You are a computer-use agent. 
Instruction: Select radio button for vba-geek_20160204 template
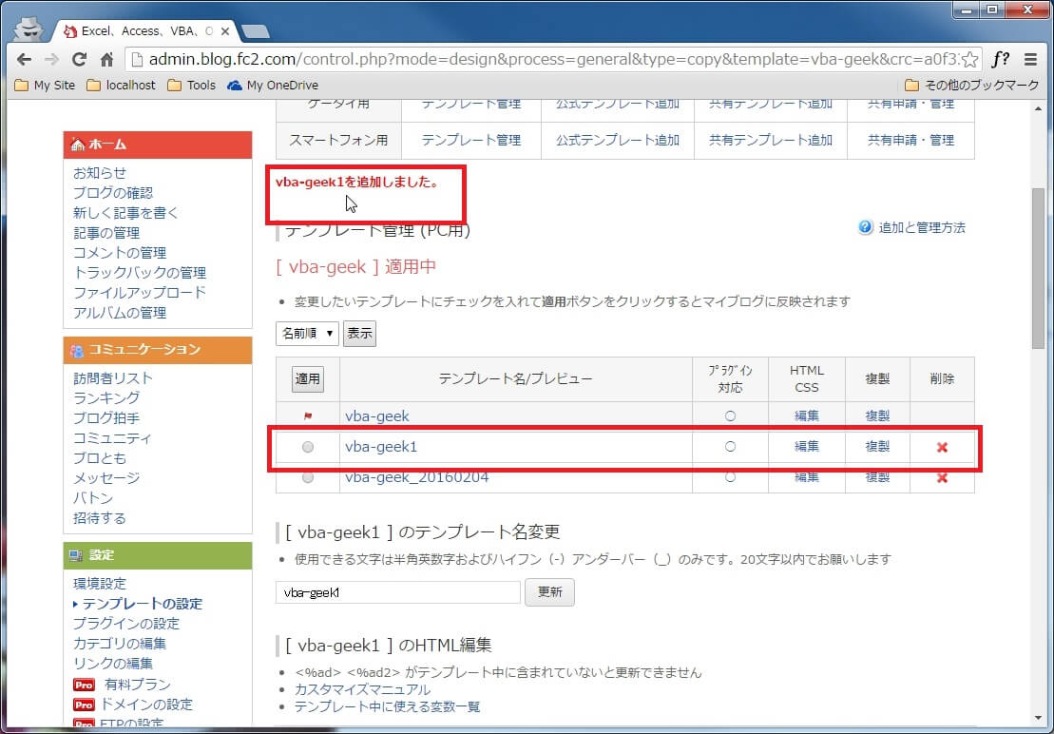coord(307,477)
